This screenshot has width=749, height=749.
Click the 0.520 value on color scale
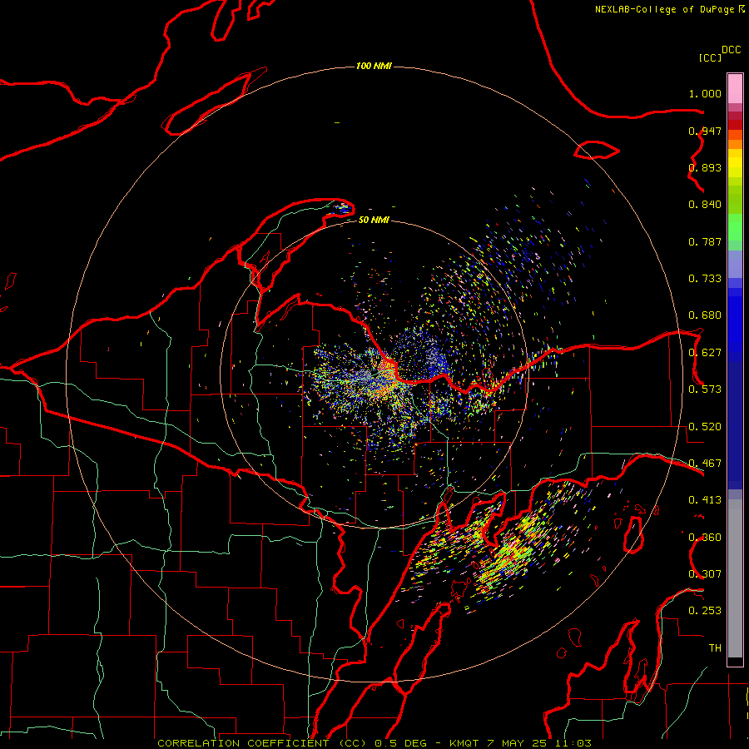pyautogui.click(x=705, y=427)
